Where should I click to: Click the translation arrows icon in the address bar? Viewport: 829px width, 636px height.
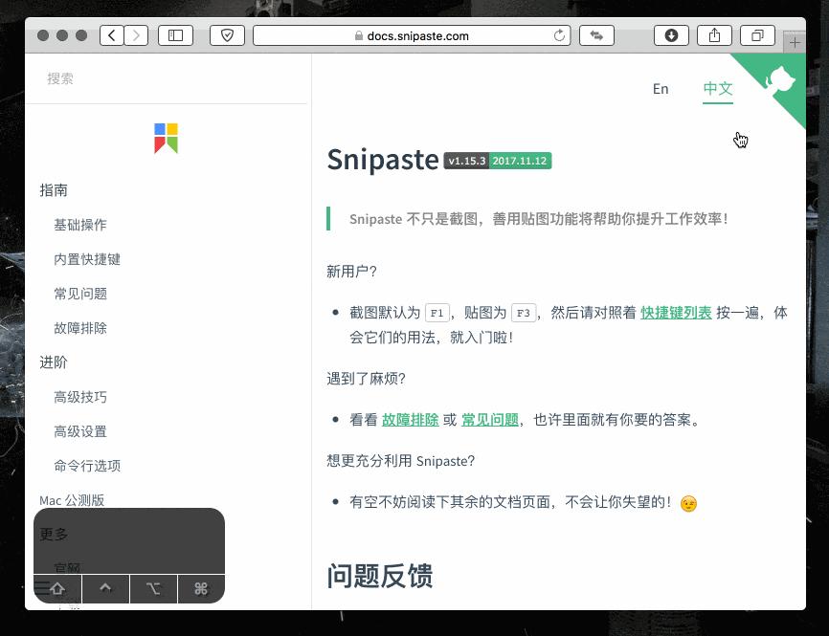[595, 35]
